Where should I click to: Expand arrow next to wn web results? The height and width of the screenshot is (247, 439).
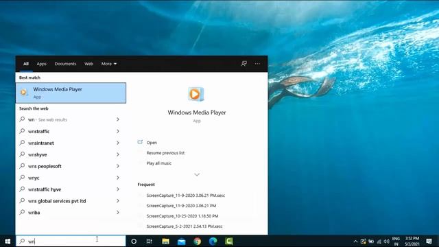118,119
